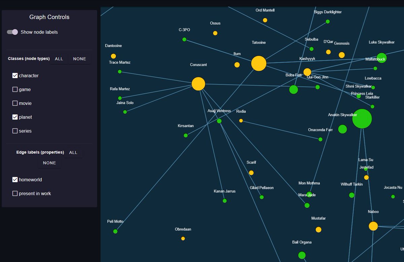Click NONE button for Classes node types
The height and width of the screenshot is (262, 404).
click(x=79, y=59)
